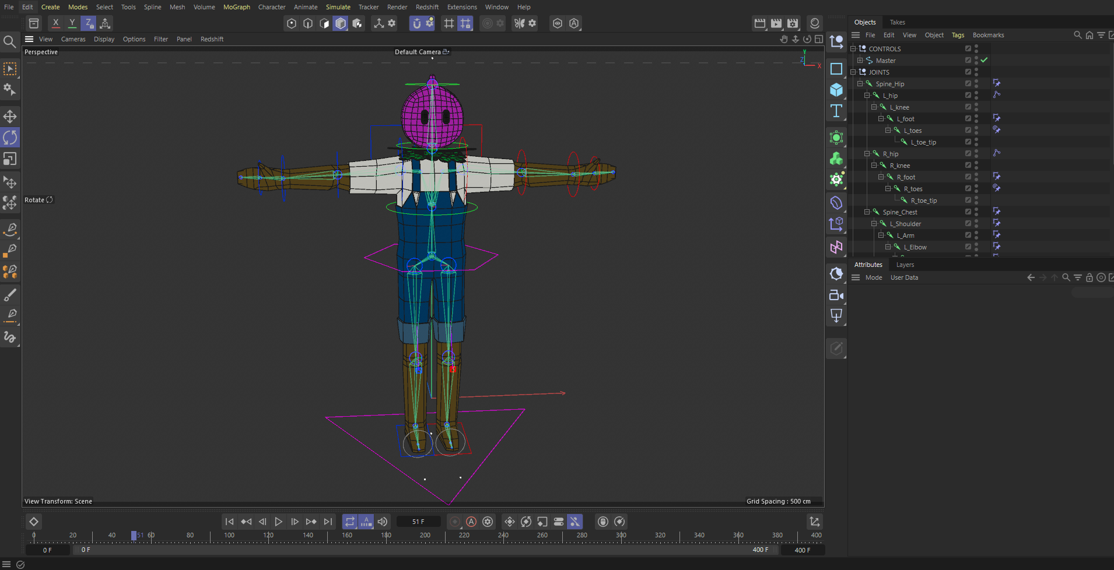Toggle the X axis lock

pyautogui.click(x=55, y=23)
